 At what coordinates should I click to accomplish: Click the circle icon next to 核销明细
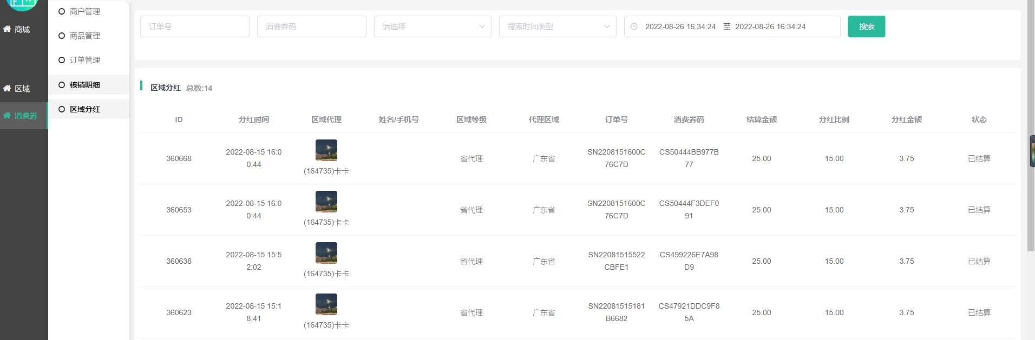62,85
